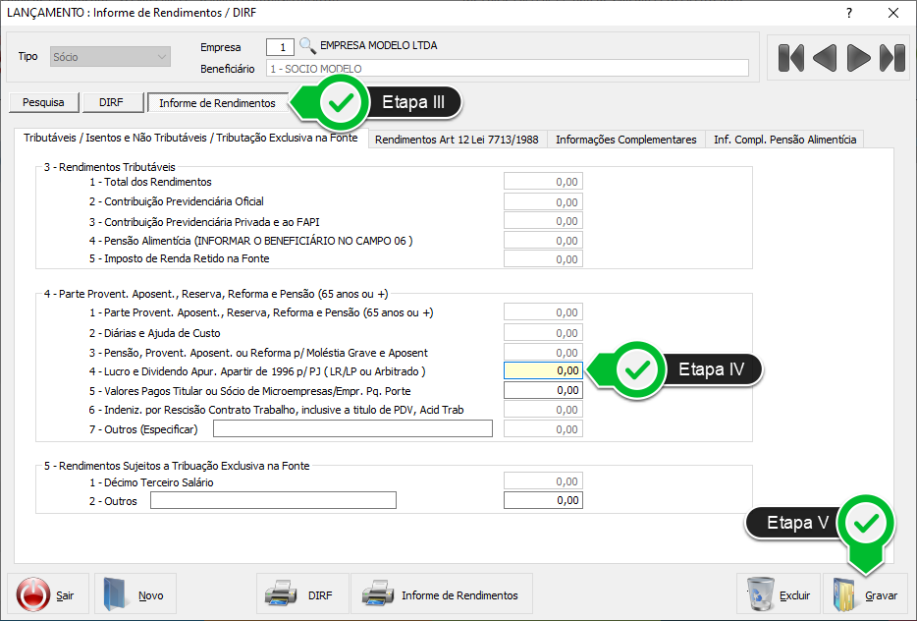Go to the previous record arrow

825,58
